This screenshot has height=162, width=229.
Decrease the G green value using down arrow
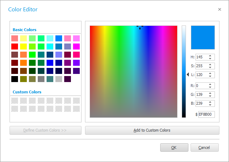(210, 96)
